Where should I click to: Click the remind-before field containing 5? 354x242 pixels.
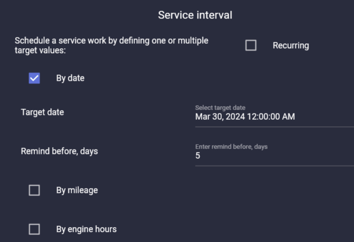273,156
